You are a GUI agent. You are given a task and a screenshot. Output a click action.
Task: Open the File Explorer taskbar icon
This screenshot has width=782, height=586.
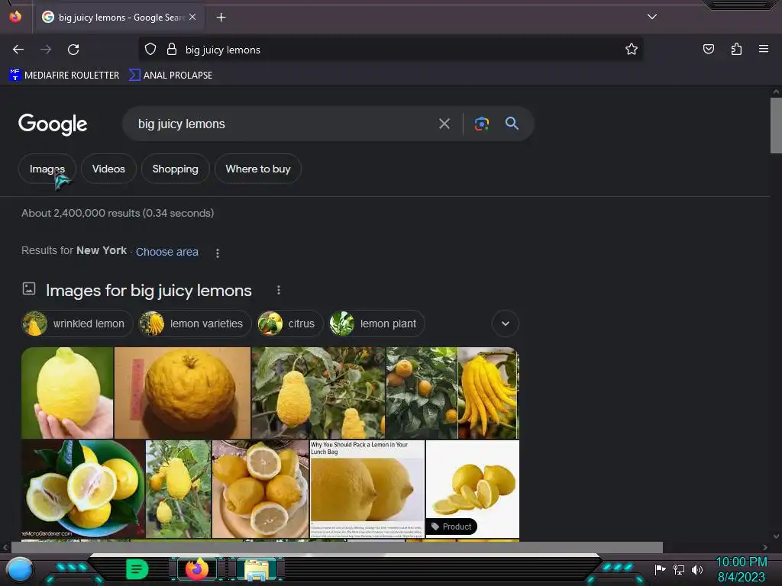tap(256, 570)
